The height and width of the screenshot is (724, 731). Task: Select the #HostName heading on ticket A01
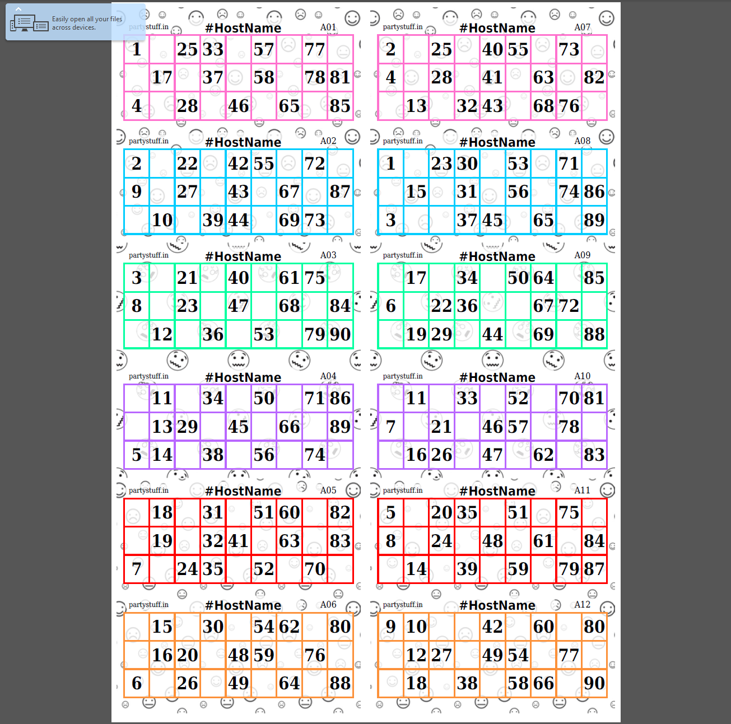(243, 28)
